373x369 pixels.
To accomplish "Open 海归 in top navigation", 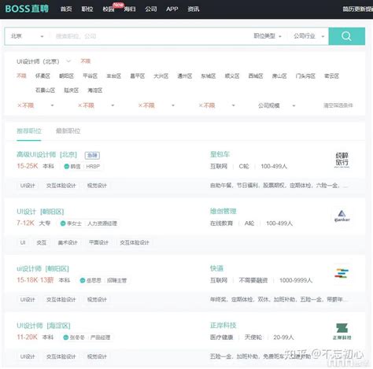I will (130, 9).
